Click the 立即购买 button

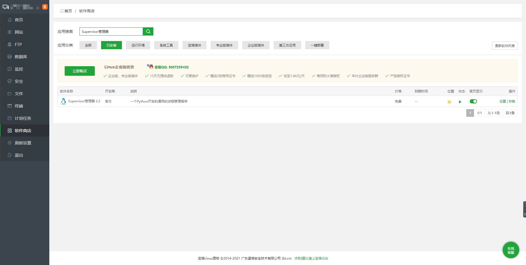click(x=80, y=71)
